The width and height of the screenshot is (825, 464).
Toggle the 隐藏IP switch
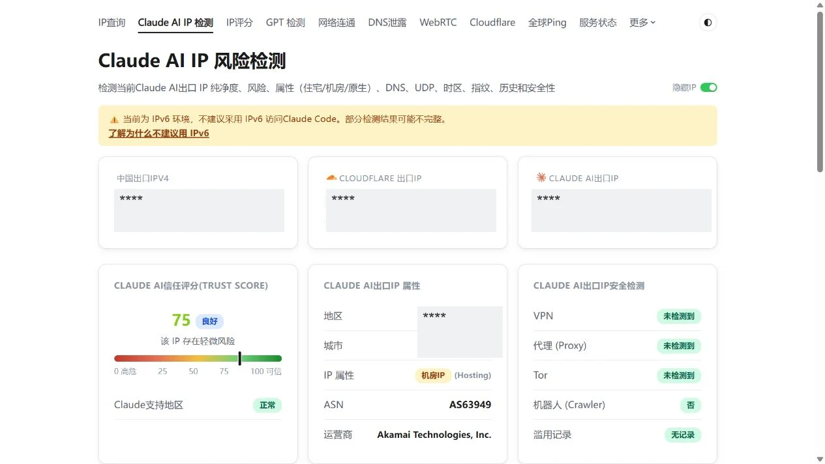(x=708, y=87)
